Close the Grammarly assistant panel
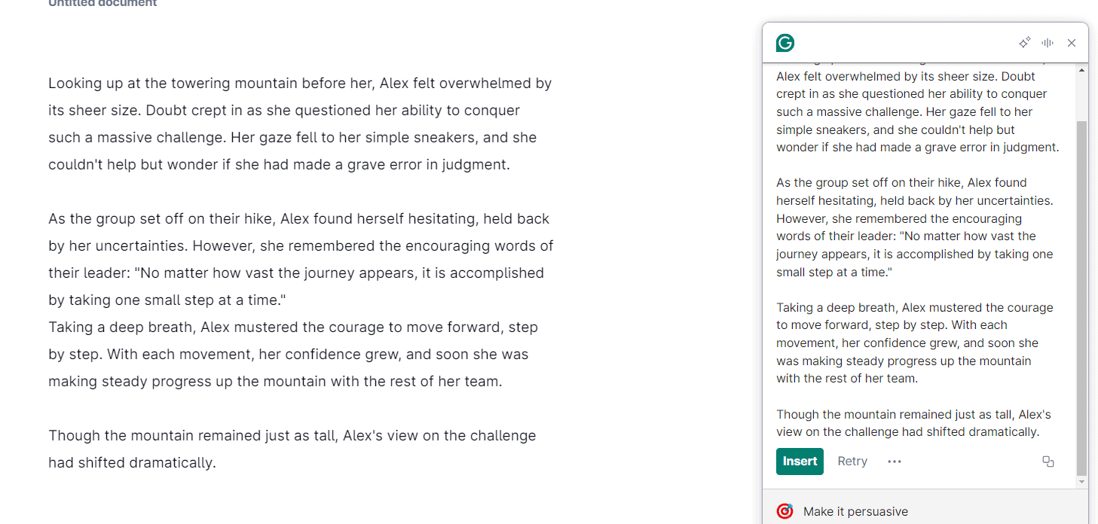The width and height of the screenshot is (1098, 524). pyautogui.click(x=1072, y=43)
